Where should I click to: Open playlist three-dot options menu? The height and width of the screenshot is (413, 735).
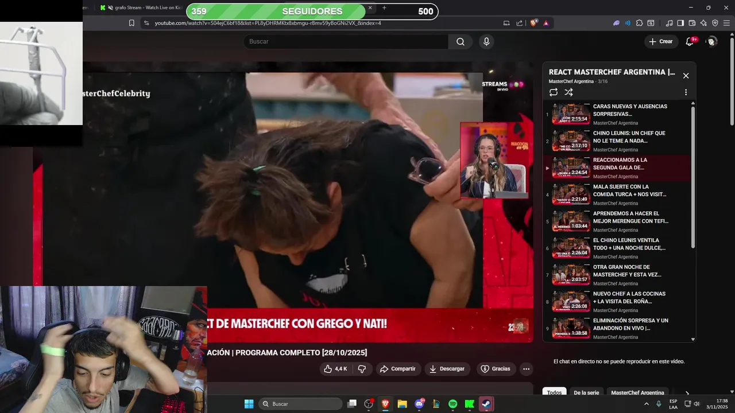[x=686, y=92]
